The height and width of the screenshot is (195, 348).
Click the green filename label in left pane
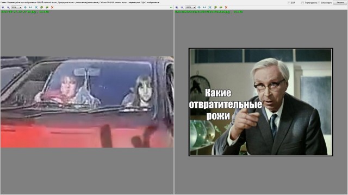[25, 12]
